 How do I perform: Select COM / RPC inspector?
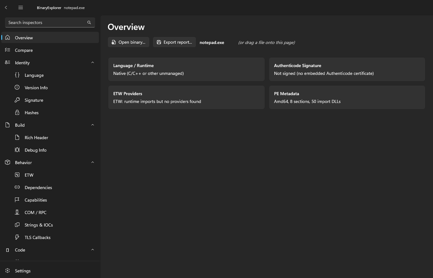(x=50, y=212)
